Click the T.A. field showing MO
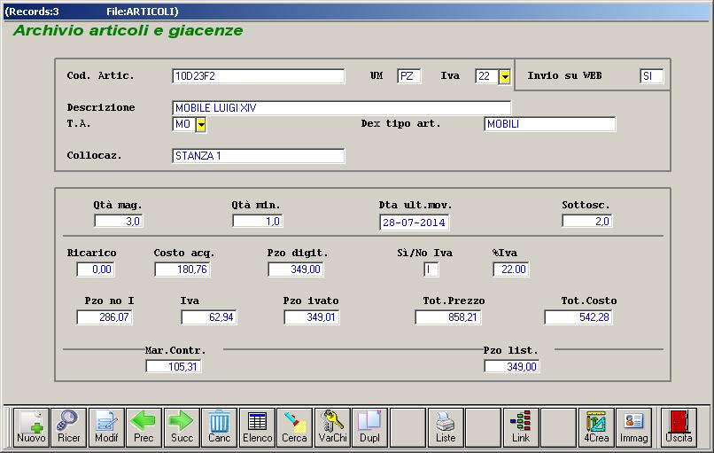The image size is (714, 453). pyautogui.click(x=184, y=124)
